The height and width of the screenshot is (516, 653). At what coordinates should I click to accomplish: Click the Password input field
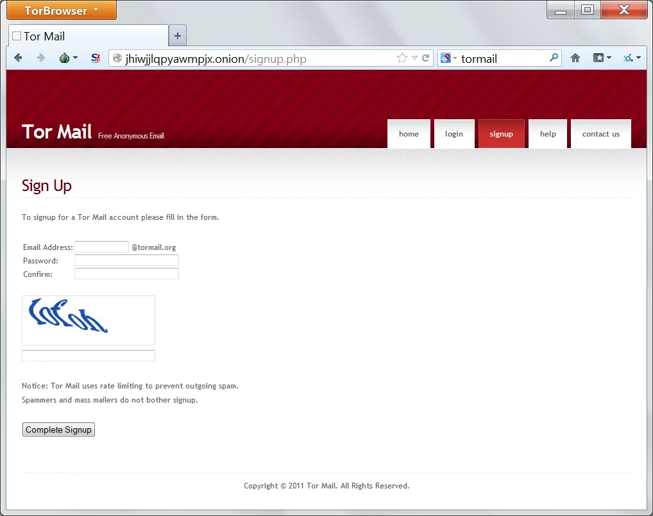[x=126, y=260]
